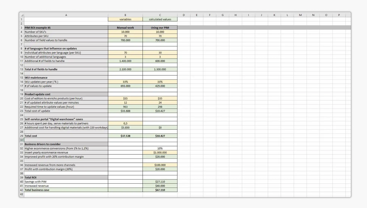
Task: Click '# of languages that influence on updates'
Action: tap(66, 48)
